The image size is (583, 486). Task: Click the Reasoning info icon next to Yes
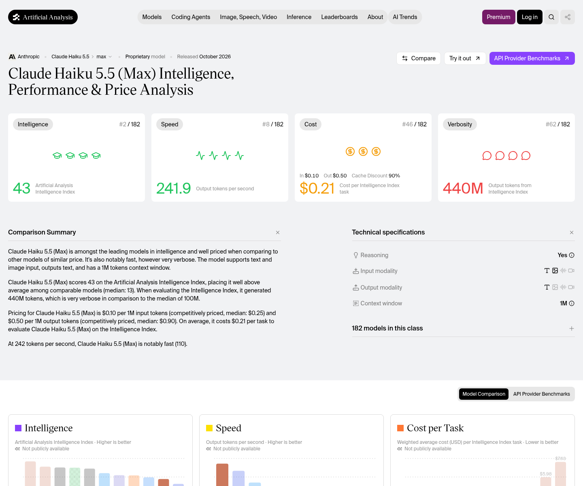tap(572, 255)
